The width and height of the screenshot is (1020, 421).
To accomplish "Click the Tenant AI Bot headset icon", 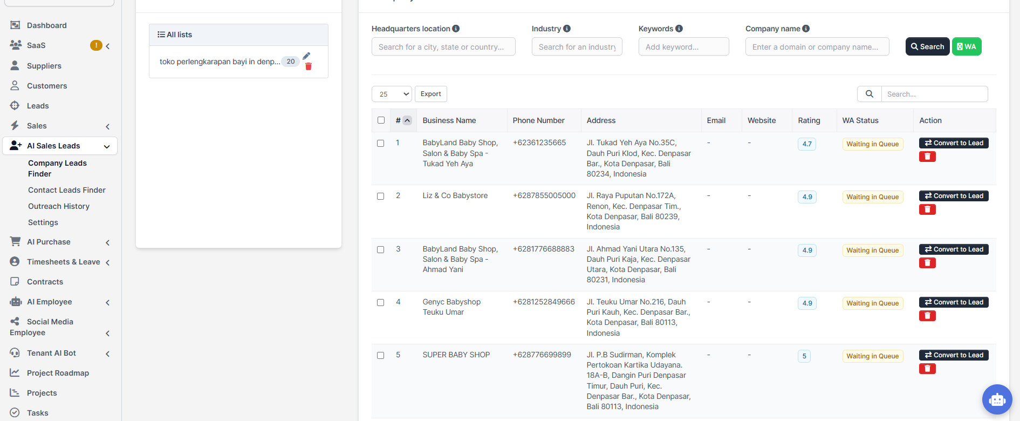I will [x=15, y=353].
